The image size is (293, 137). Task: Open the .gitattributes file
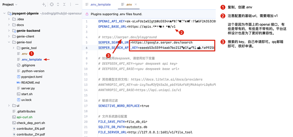click(26, 111)
